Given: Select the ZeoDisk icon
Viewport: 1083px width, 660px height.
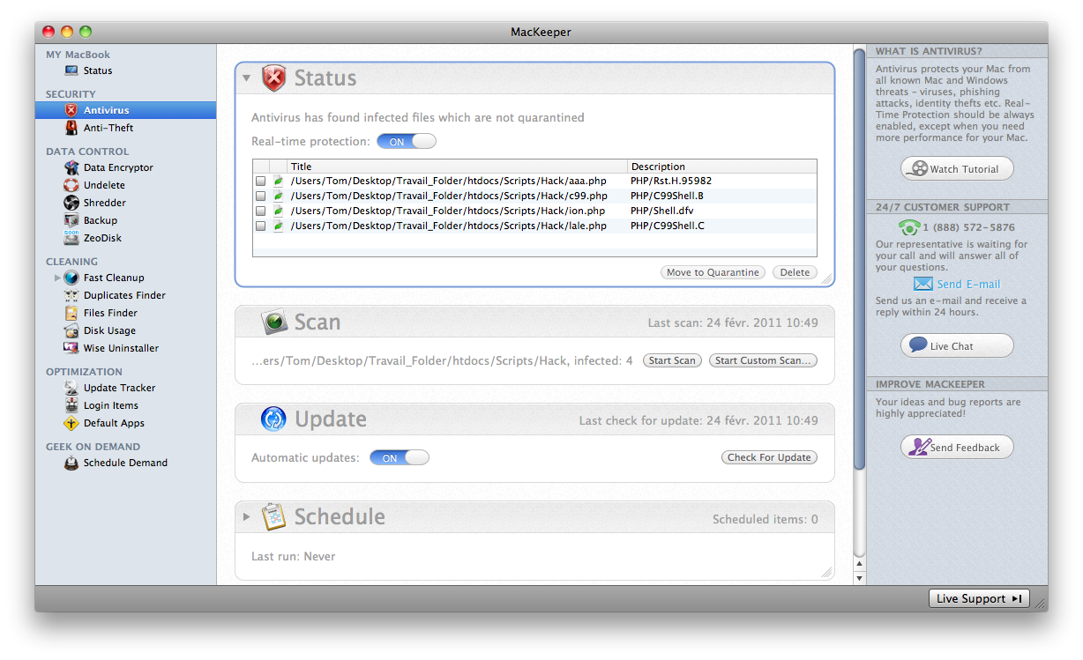Looking at the screenshot, I should tap(71, 238).
